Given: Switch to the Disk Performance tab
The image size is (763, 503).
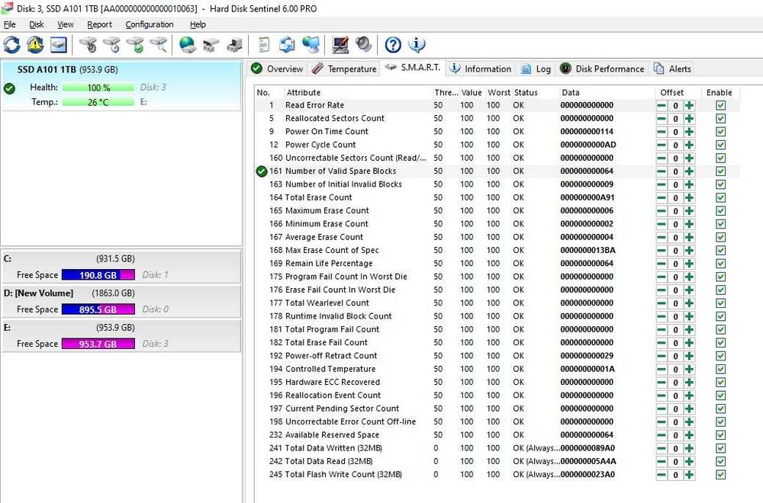Looking at the screenshot, I should click(x=602, y=69).
